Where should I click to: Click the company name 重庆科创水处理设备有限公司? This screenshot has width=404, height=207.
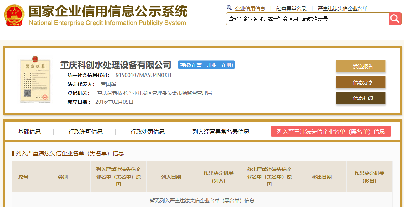(x=116, y=65)
